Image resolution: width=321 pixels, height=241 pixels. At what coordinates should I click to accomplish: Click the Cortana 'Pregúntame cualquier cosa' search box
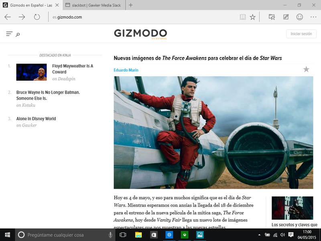pyautogui.click(x=65, y=235)
